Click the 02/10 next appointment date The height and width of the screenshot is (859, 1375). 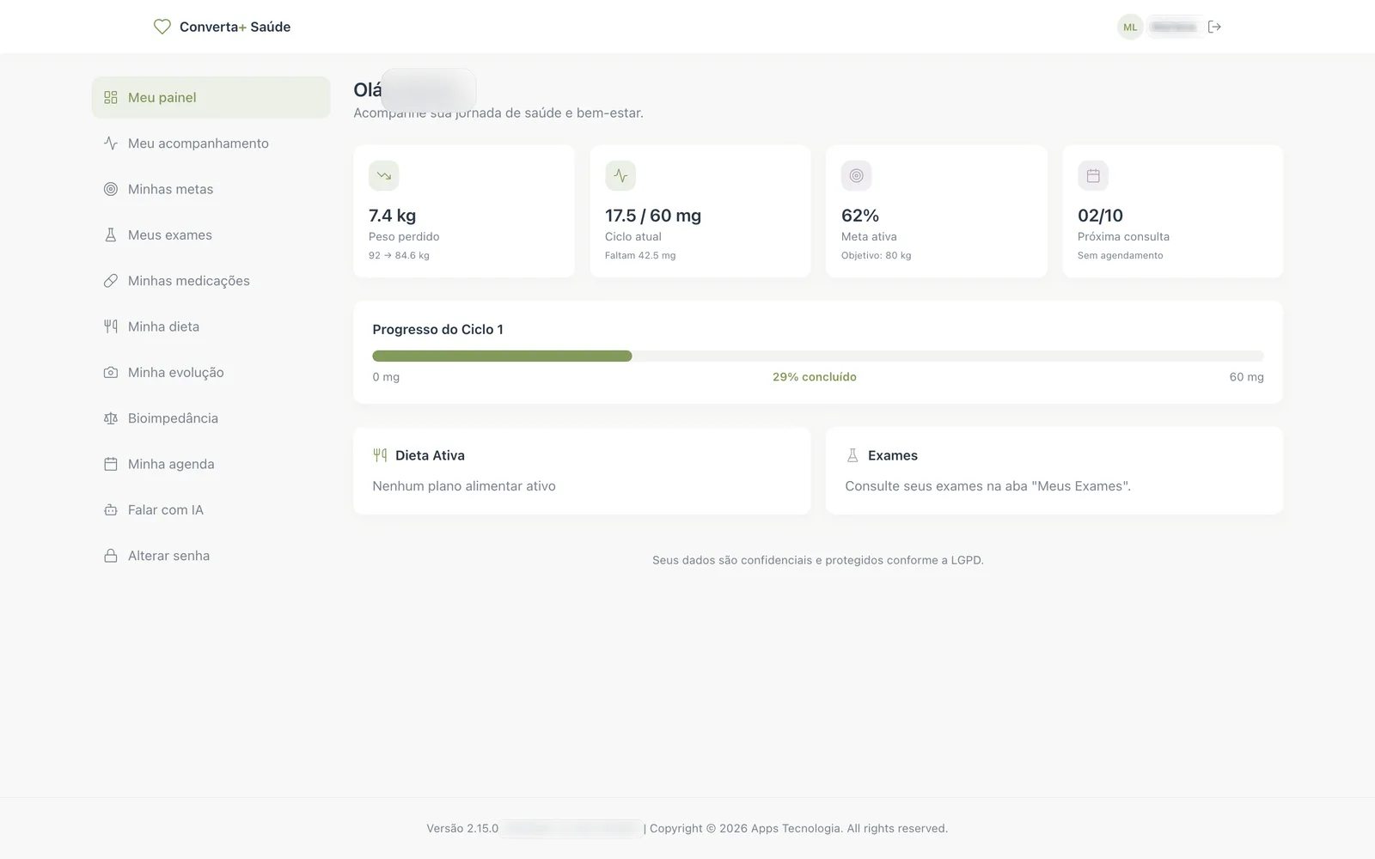(1100, 216)
